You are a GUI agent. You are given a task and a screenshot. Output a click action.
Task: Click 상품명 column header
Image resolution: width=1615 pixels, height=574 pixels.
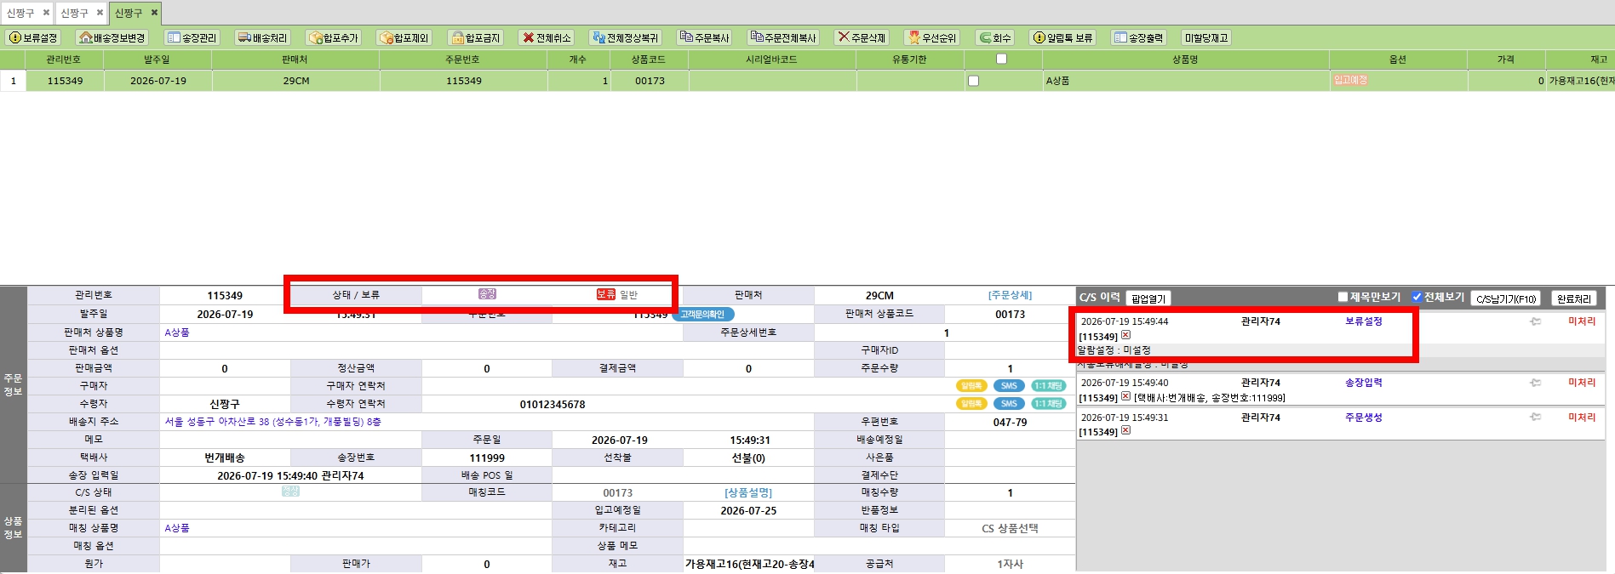coord(1185,60)
